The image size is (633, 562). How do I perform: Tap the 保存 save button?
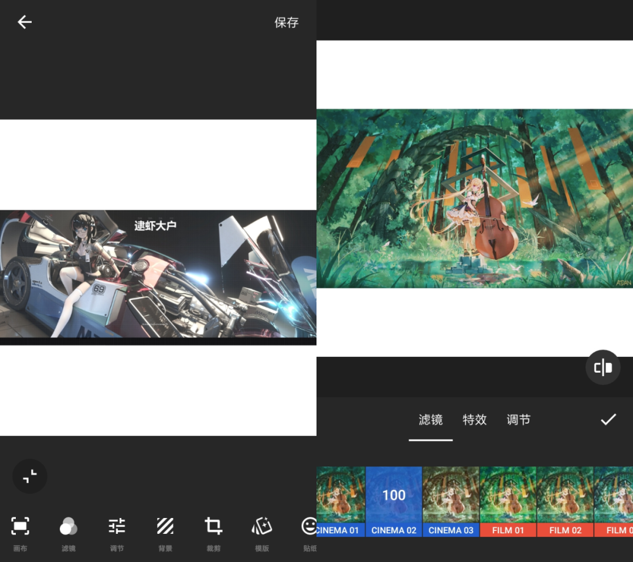pyautogui.click(x=286, y=23)
